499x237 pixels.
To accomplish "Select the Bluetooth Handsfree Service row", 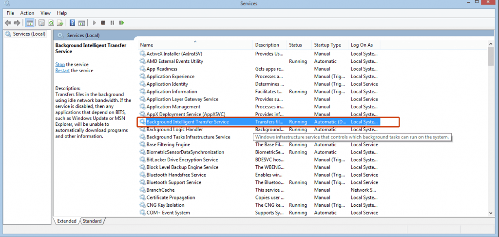I will point(259,175).
